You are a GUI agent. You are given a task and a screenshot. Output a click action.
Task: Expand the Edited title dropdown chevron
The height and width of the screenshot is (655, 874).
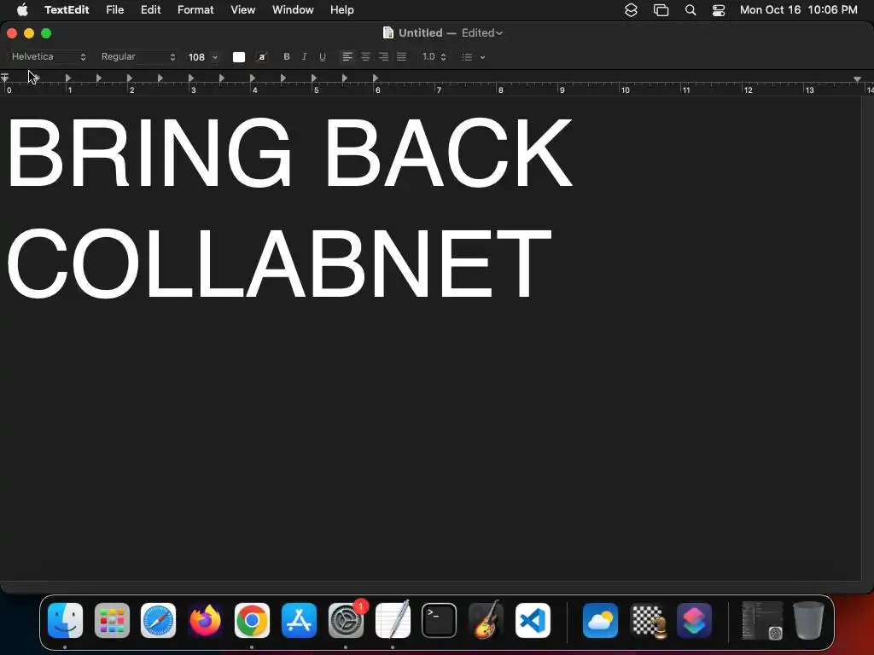click(499, 33)
